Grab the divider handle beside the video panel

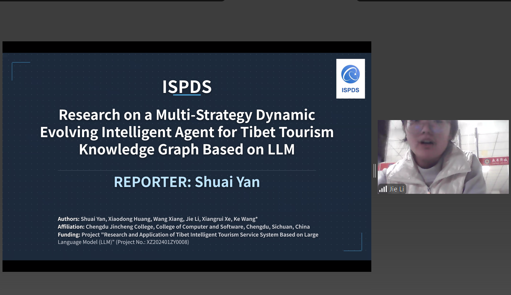[x=375, y=171]
